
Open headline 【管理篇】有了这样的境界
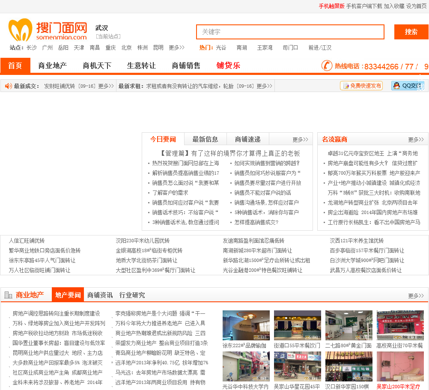(x=229, y=153)
